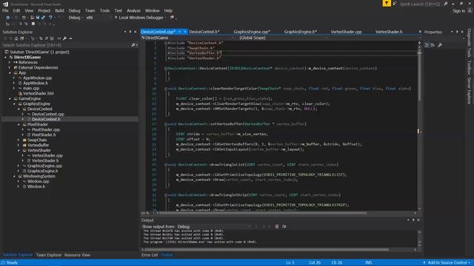Open the Debug configuration dropdown
This screenshot has width=474, height=266.
[x=76, y=18]
